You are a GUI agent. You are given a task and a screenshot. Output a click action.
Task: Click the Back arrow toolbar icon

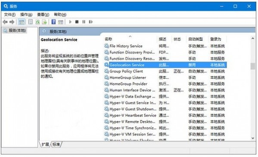[x=5, y=22]
